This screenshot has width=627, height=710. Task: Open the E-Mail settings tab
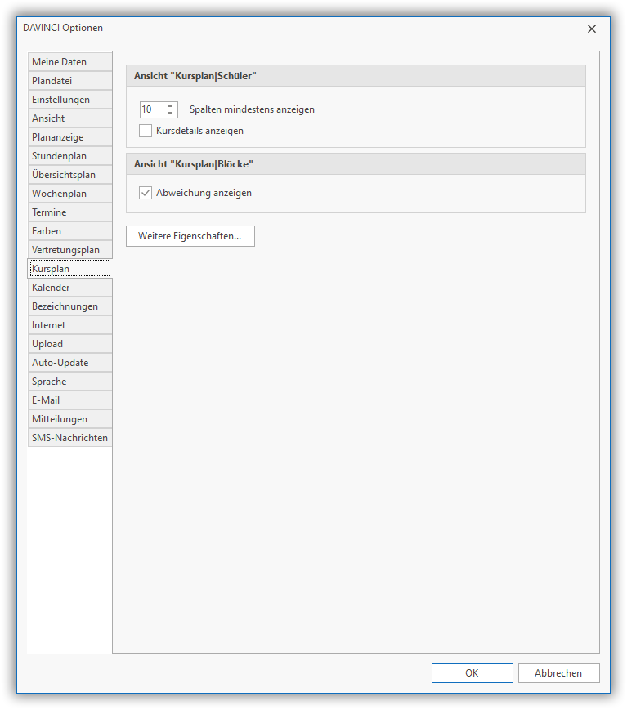tap(69, 400)
